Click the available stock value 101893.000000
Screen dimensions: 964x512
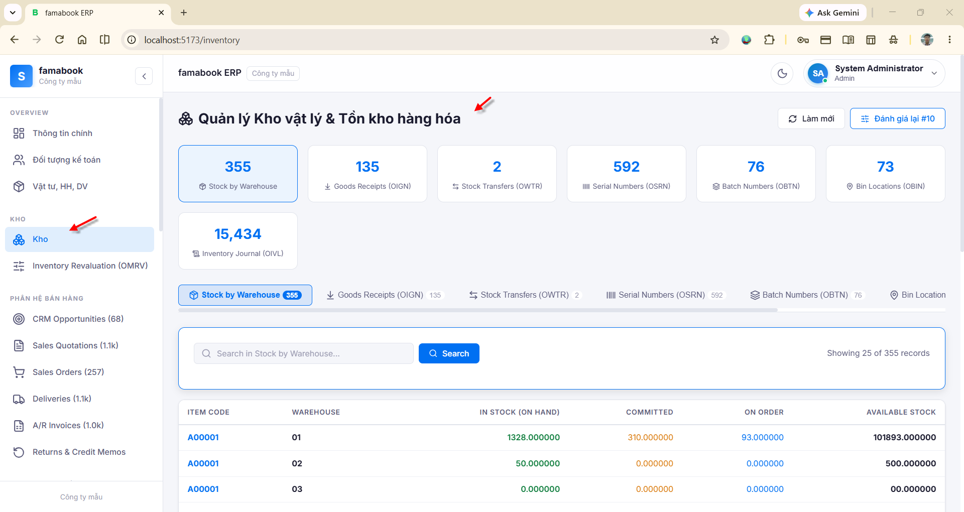pyautogui.click(x=904, y=437)
